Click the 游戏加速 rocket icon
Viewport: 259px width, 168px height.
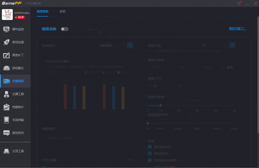point(7,42)
